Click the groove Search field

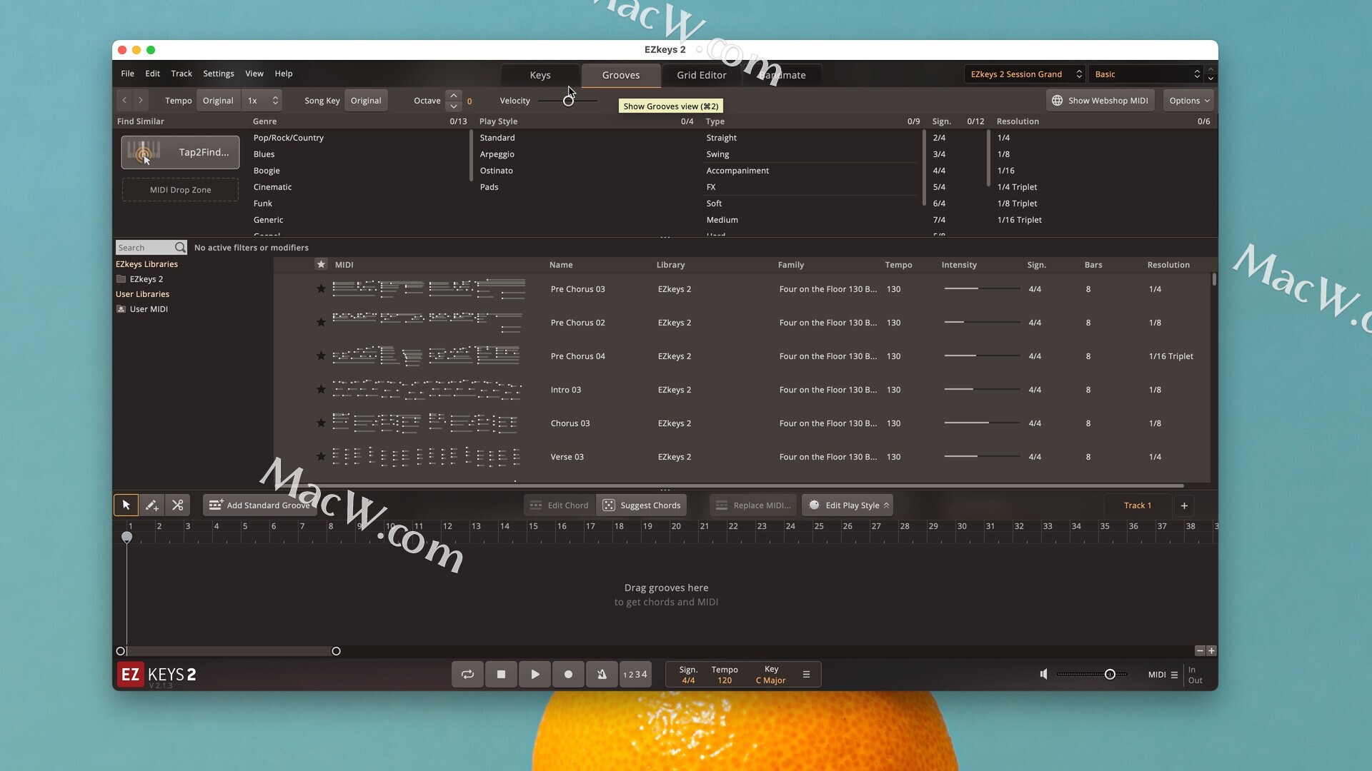tap(145, 248)
